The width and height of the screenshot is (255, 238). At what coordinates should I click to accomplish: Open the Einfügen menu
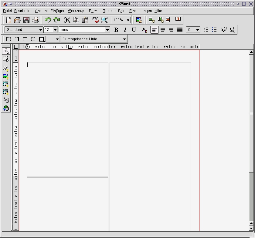click(58, 11)
